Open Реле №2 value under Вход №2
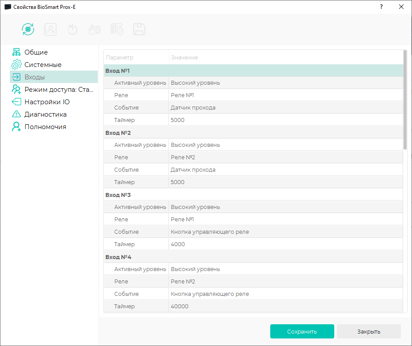Viewport: 412px width, 346px height. [286, 157]
